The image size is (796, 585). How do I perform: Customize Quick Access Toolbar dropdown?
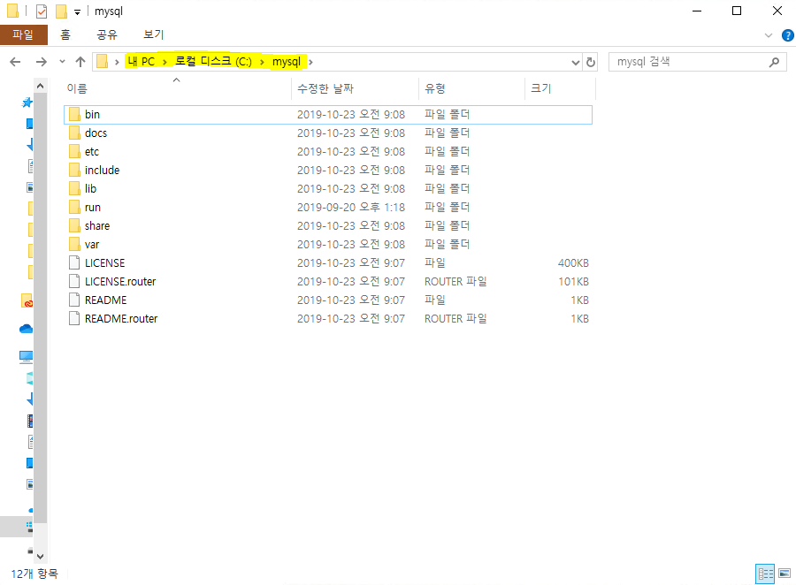point(77,11)
